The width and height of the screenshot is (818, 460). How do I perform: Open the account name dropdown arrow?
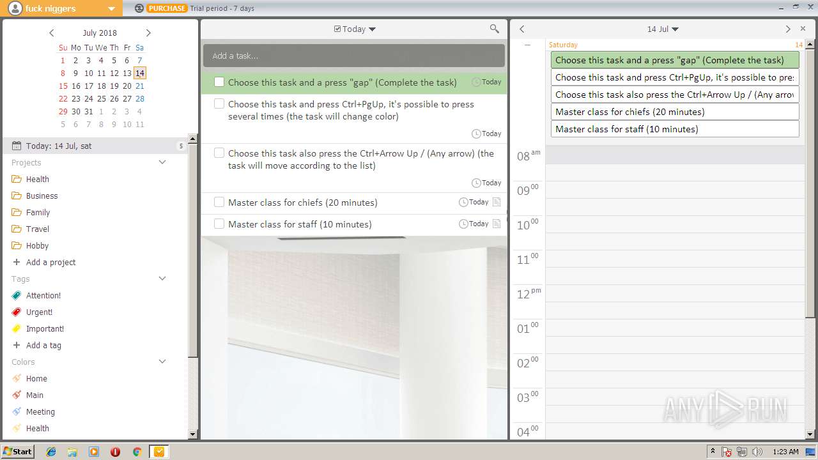click(111, 9)
